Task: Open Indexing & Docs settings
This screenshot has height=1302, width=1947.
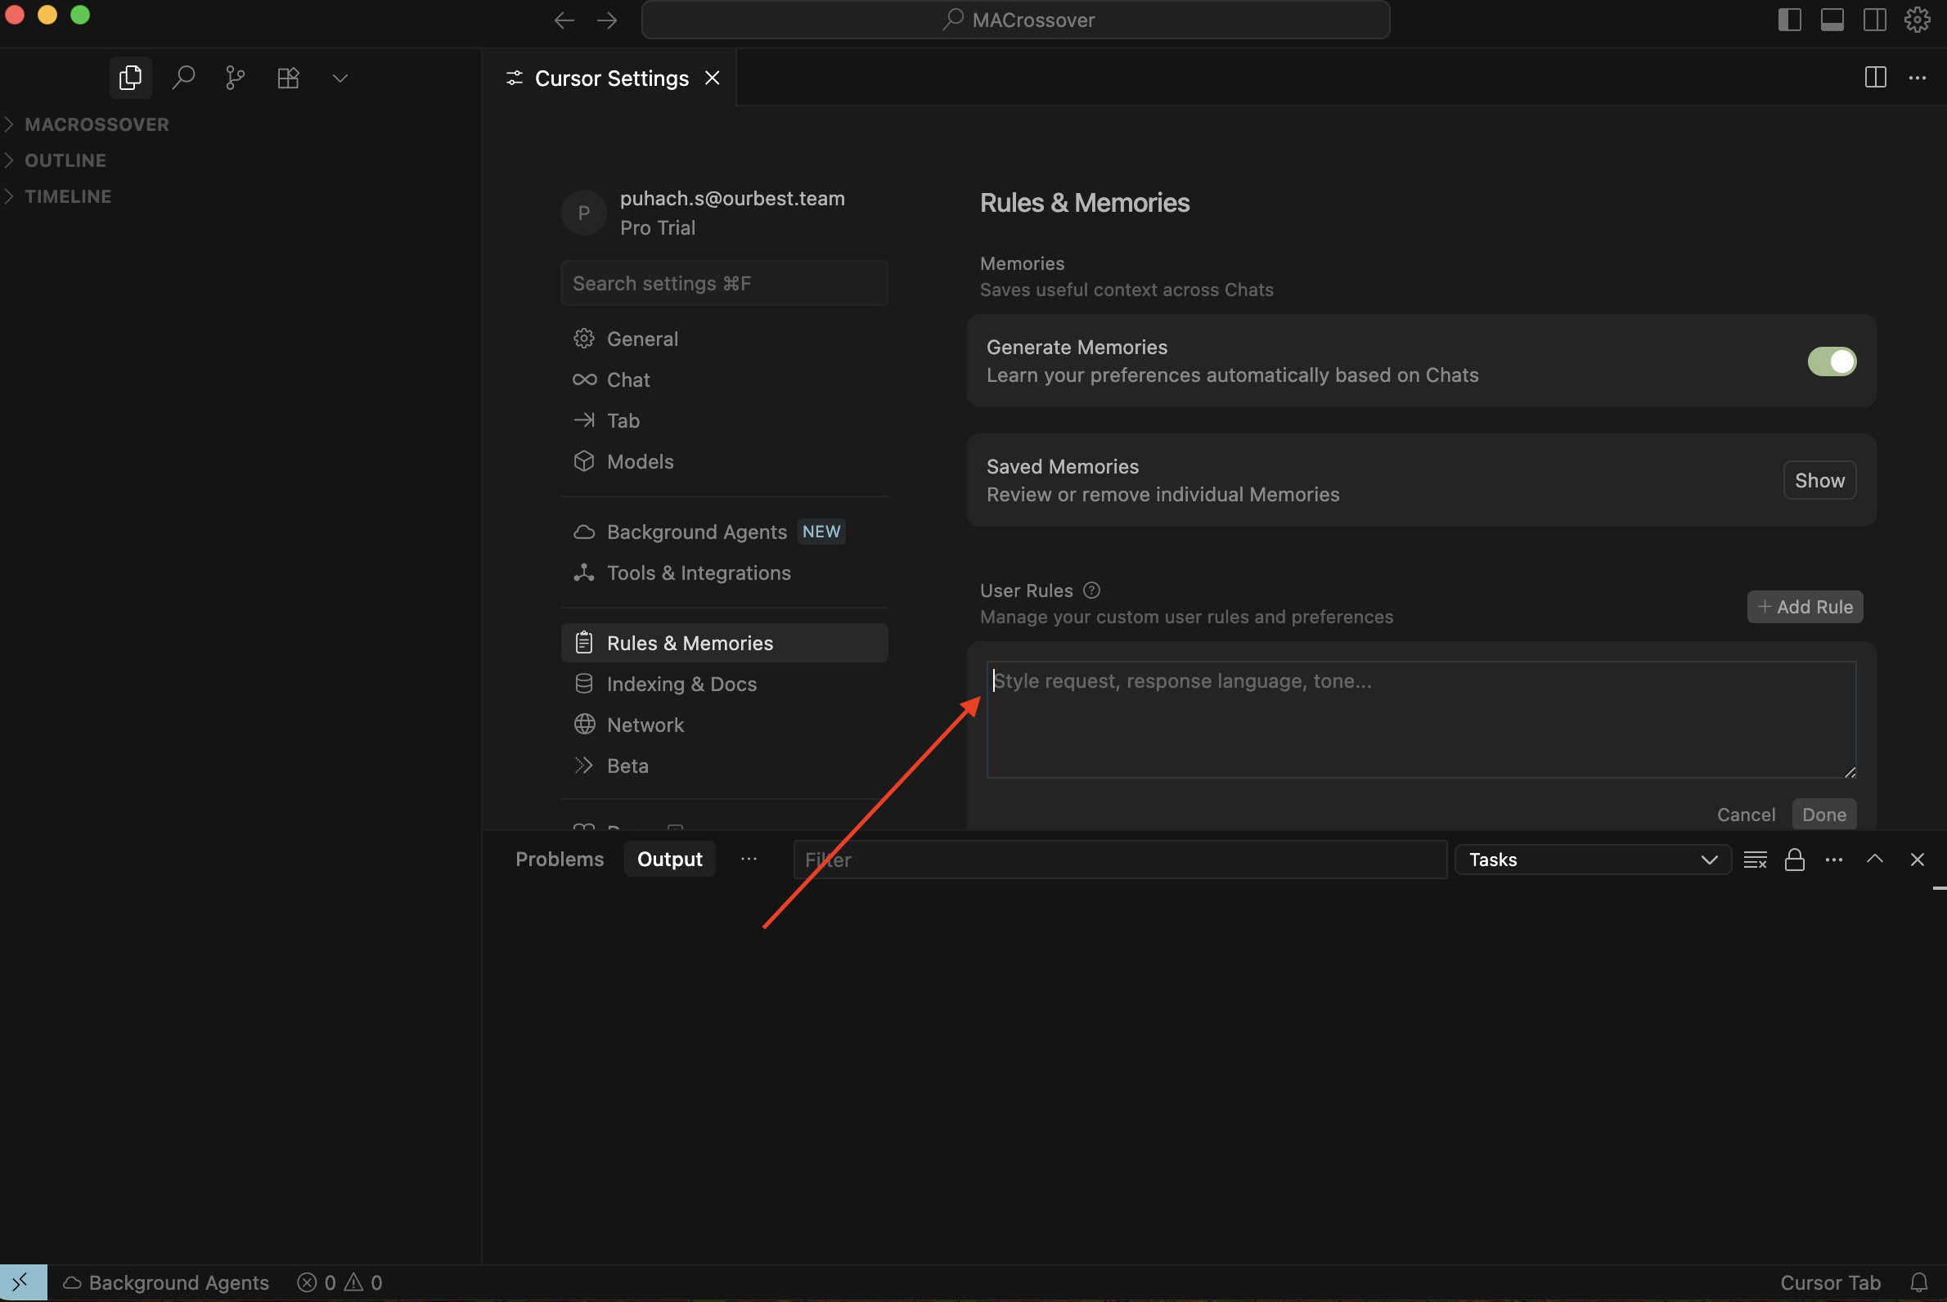Action: 681,684
